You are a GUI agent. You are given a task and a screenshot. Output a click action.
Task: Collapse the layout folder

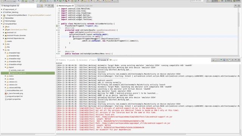tap(5, 67)
